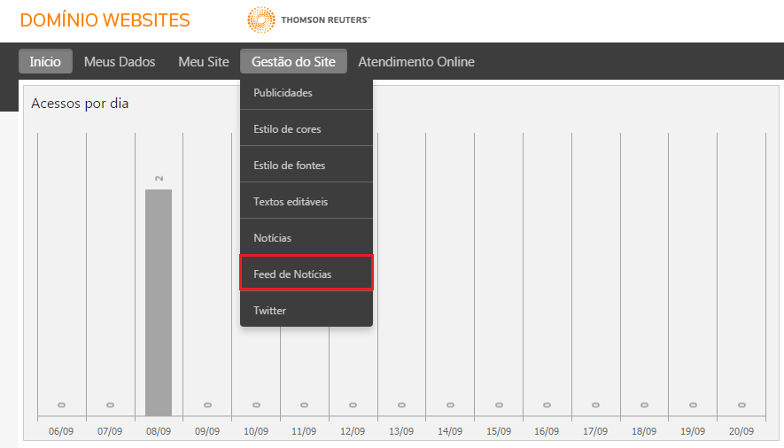Select Publicidades from dropdown
Screen dimensions: 784x448
point(307,92)
